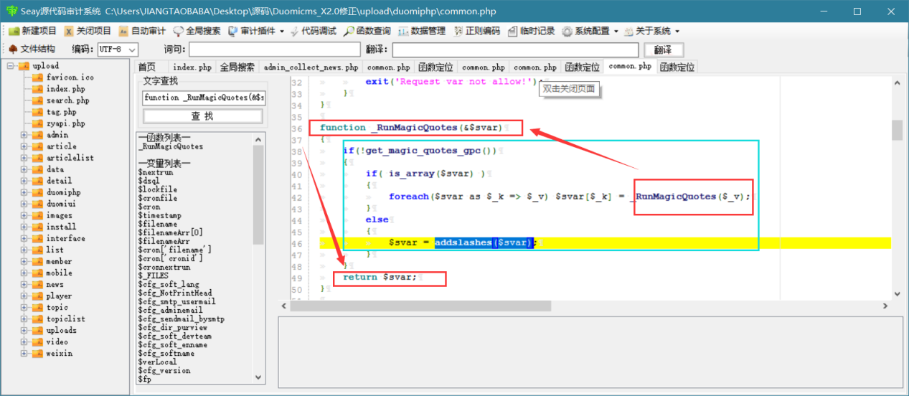909x396 pixels.
Task: Select variable $_FILES in the list
Action: (153, 275)
